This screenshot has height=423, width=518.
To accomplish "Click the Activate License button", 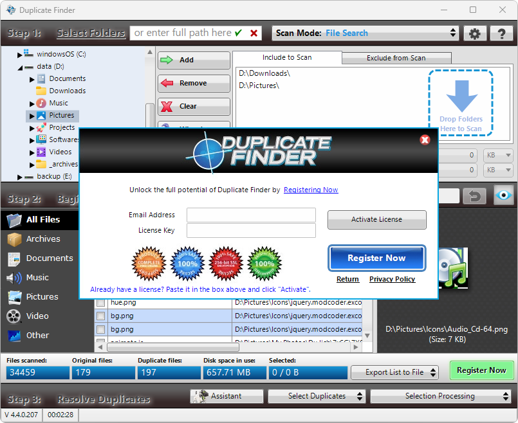I will [376, 219].
